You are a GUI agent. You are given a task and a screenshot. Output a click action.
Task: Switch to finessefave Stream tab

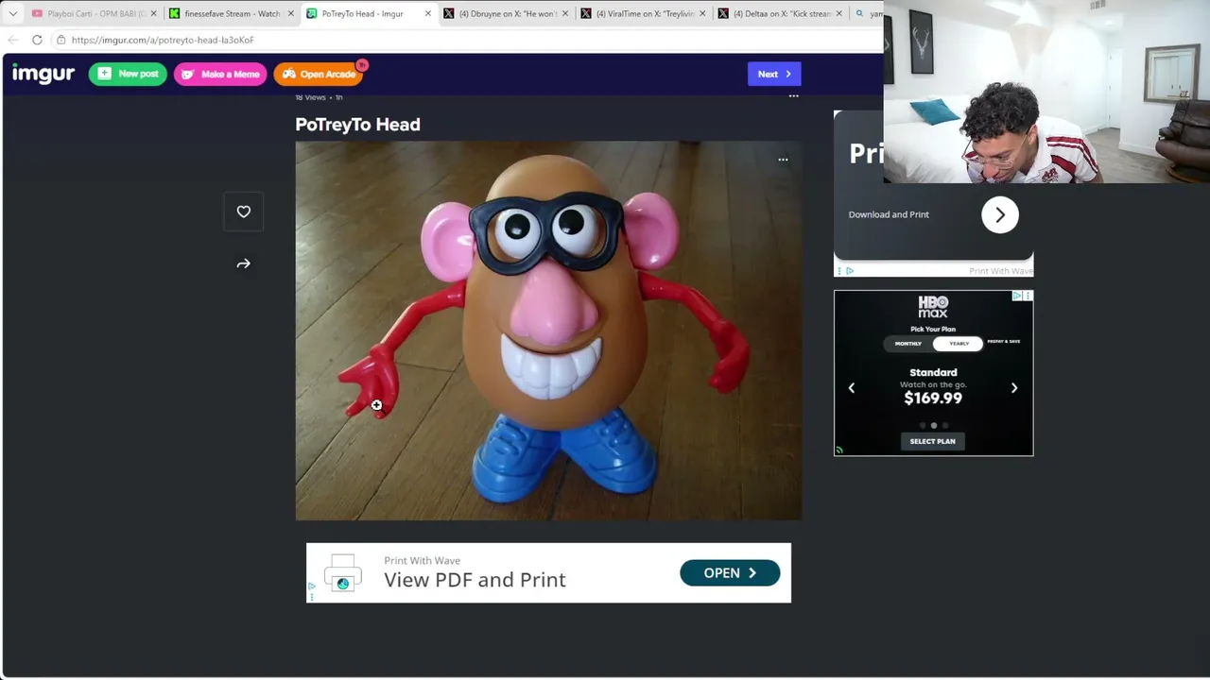232,13
